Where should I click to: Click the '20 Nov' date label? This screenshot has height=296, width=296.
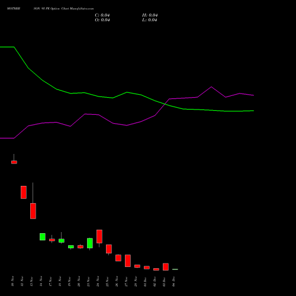point(79,281)
